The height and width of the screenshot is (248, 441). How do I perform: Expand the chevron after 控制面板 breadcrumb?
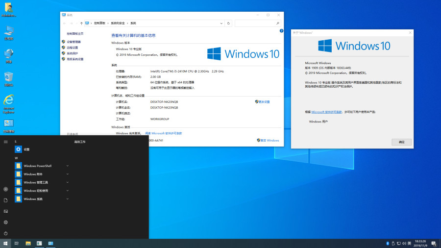click(108, 24)
